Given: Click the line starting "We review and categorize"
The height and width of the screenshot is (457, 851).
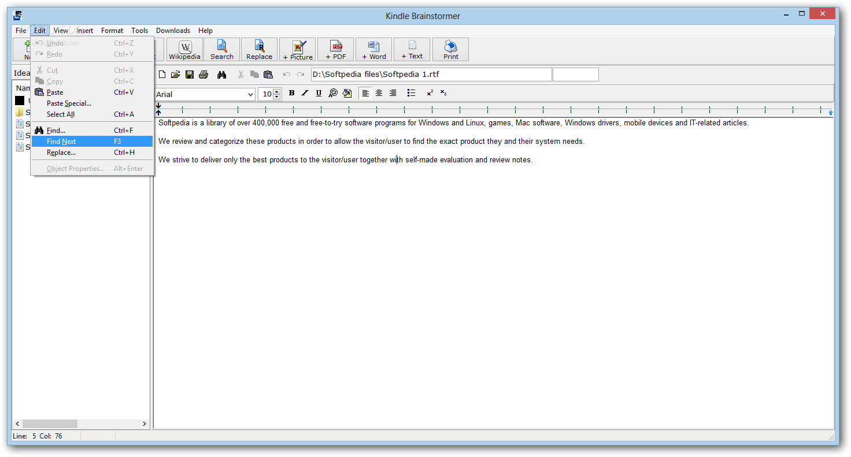Looking at the screenshot, I should [371, 142].
